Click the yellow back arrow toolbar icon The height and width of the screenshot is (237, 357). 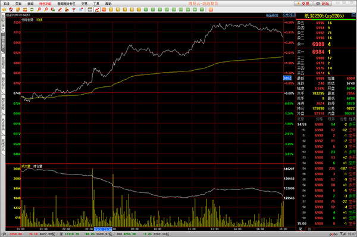click(4, 10)
